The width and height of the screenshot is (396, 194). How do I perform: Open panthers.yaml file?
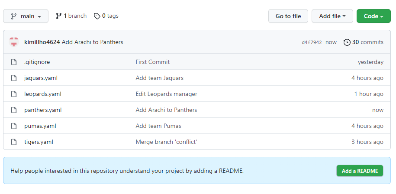[43, 110]
